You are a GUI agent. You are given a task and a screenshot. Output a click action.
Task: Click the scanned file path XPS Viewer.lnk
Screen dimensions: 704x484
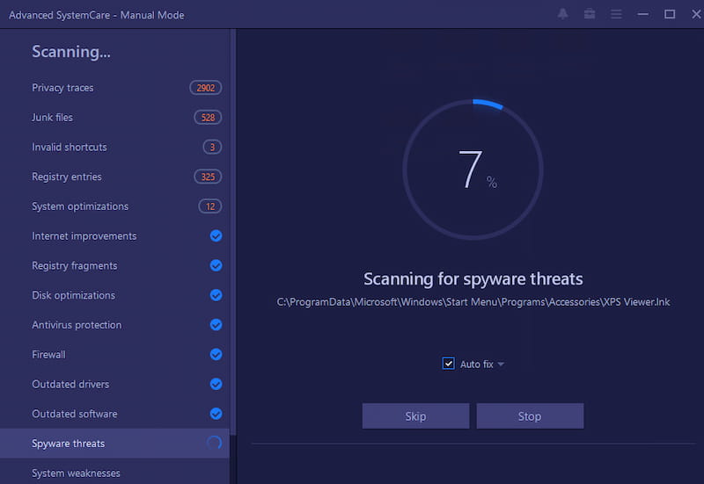pyautogui.click(x=473, y=302)
